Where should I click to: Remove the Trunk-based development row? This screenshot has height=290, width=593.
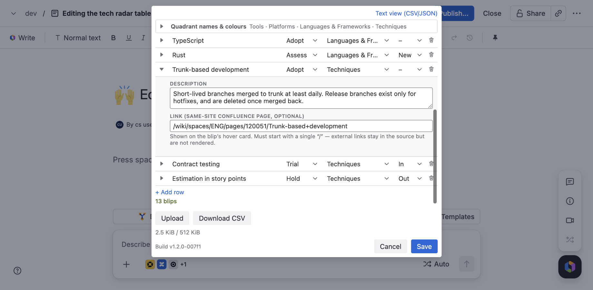pyautogui.click(x=431, y=69)
